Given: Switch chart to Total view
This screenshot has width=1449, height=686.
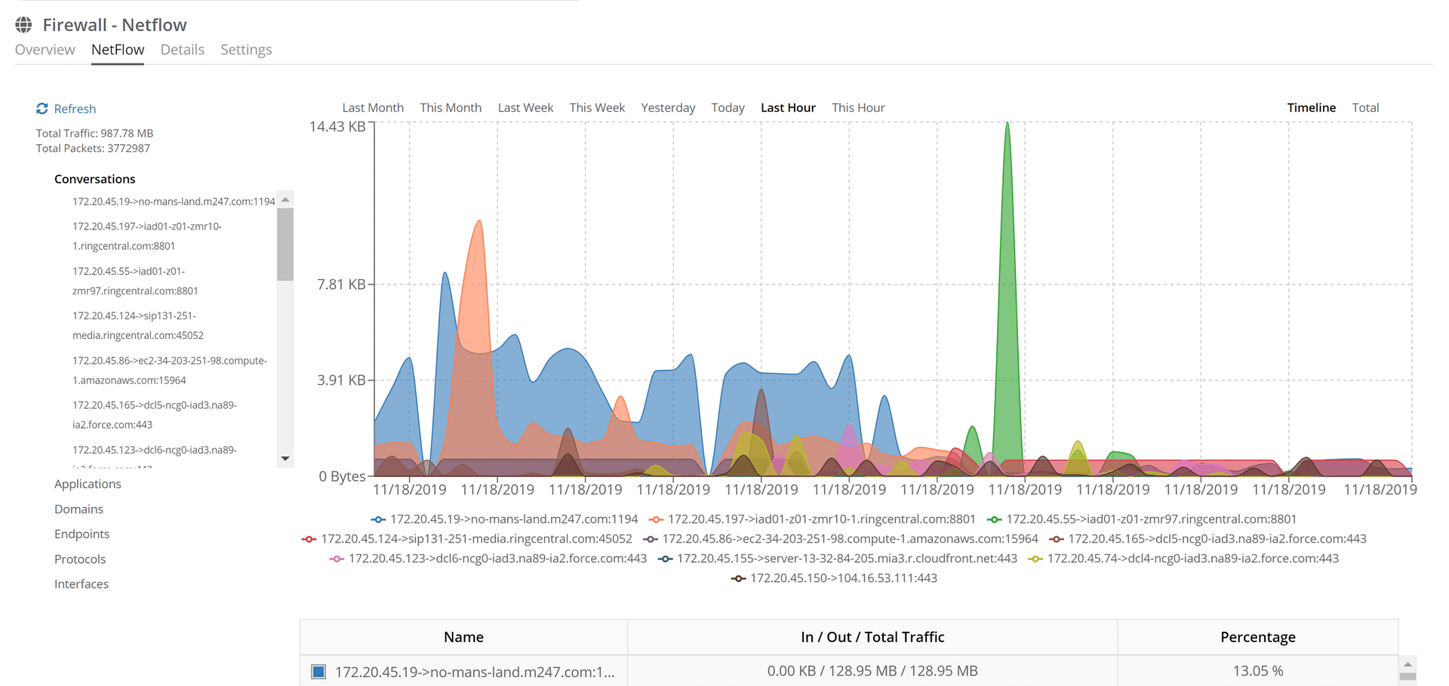Looking at the screenshot, I should coord(1365,108).
